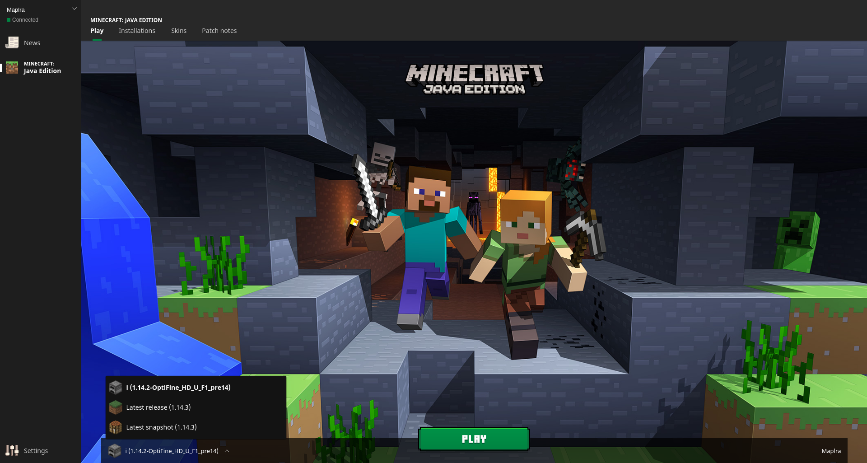Screen dimensions: 867x463
Task: Click the Connected status text
Action: [25, 20]
